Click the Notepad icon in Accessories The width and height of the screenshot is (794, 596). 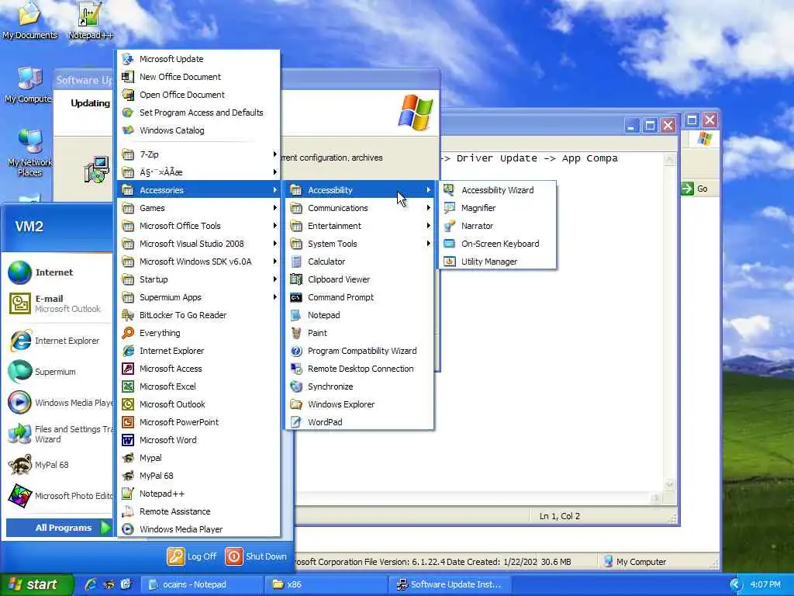[296, 315]
